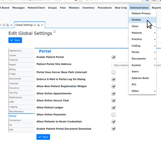161x145 pixels.
Task: Expand the System submenu
Action: [142, 65]
